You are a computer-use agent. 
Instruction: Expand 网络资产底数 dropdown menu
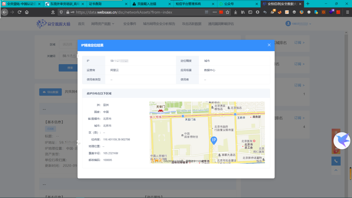pyautogui.click(x=103, y=24)
